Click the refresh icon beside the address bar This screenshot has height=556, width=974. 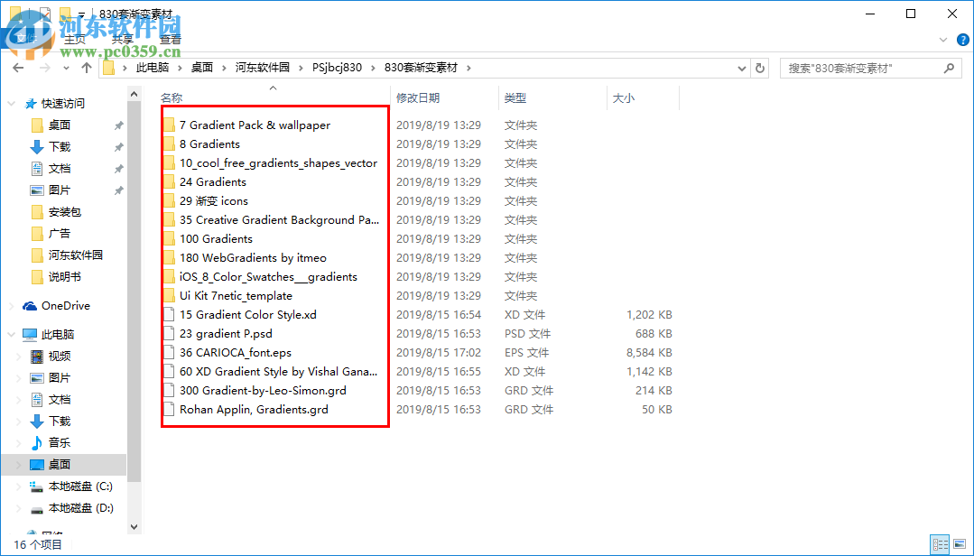tap(761, 67)
